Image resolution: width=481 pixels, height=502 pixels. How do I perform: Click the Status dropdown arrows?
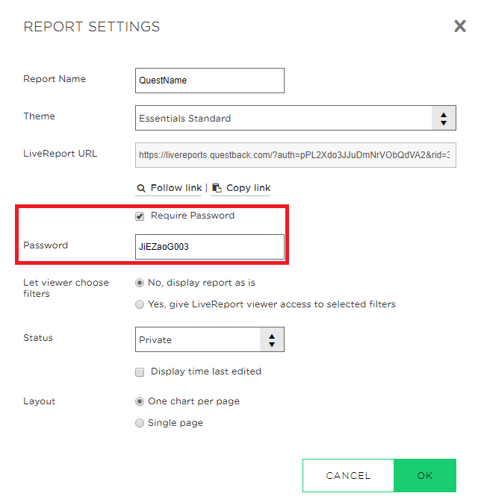pos(272,340)
